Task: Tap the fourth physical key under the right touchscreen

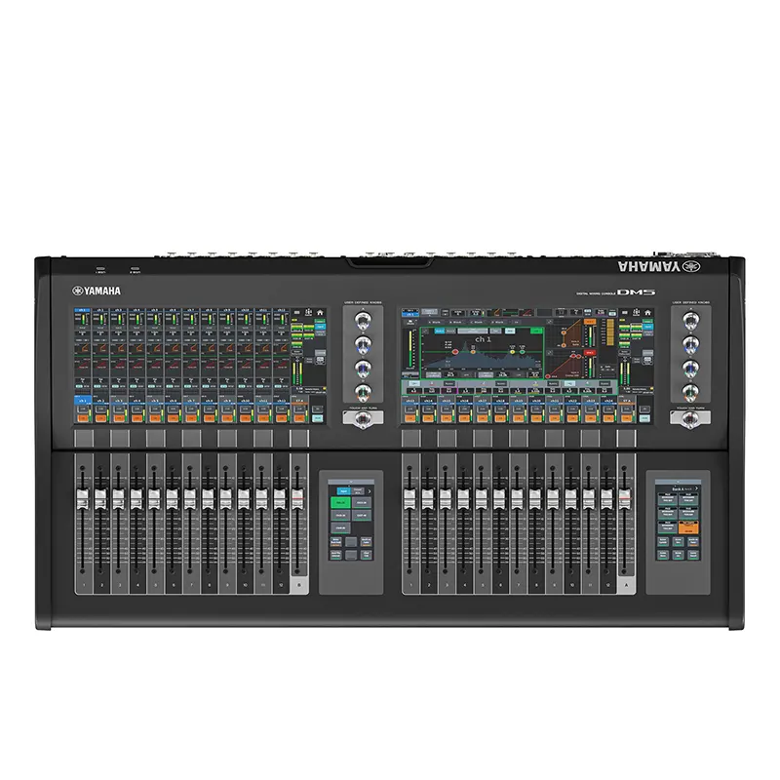Action: [519, 439]
